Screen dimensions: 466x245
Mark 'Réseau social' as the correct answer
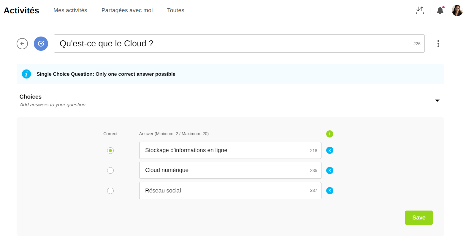tap(110, 191)
